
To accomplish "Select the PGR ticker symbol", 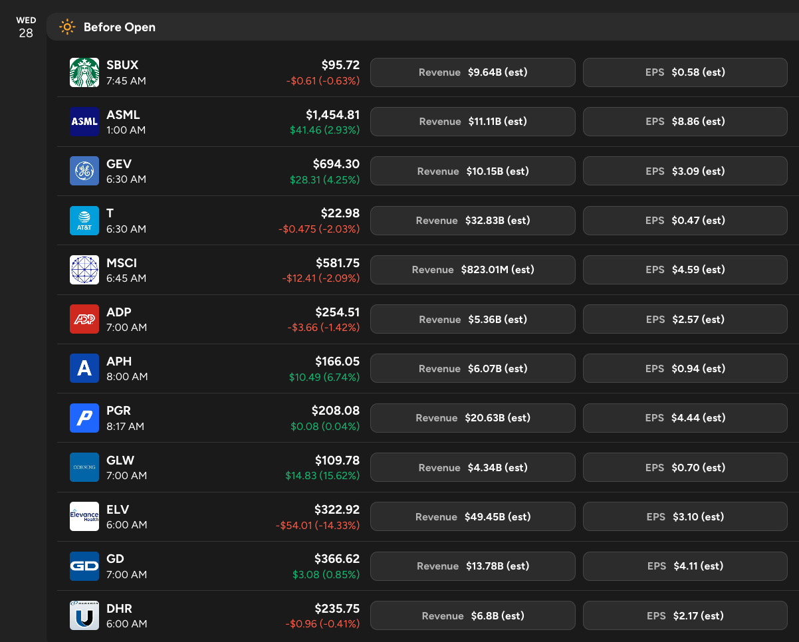I will coord(119,411).
